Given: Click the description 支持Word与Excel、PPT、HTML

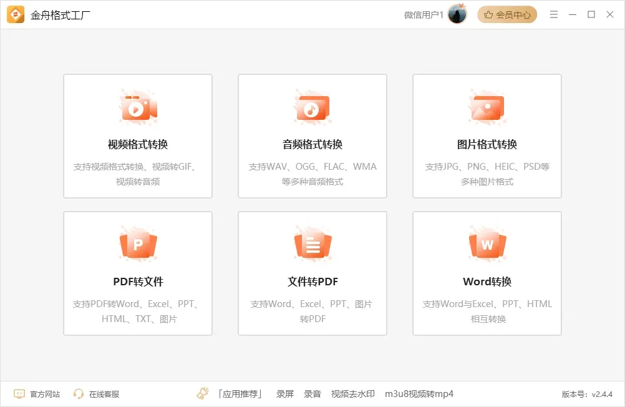Looking at the screenshot, I should click(x=487, y=304).
